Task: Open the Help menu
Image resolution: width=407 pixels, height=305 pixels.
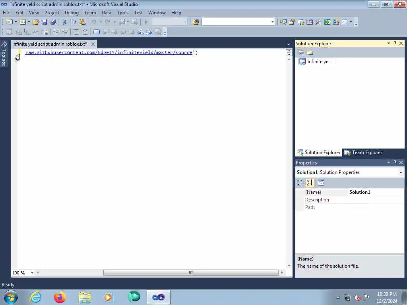Action: point(176,12)
